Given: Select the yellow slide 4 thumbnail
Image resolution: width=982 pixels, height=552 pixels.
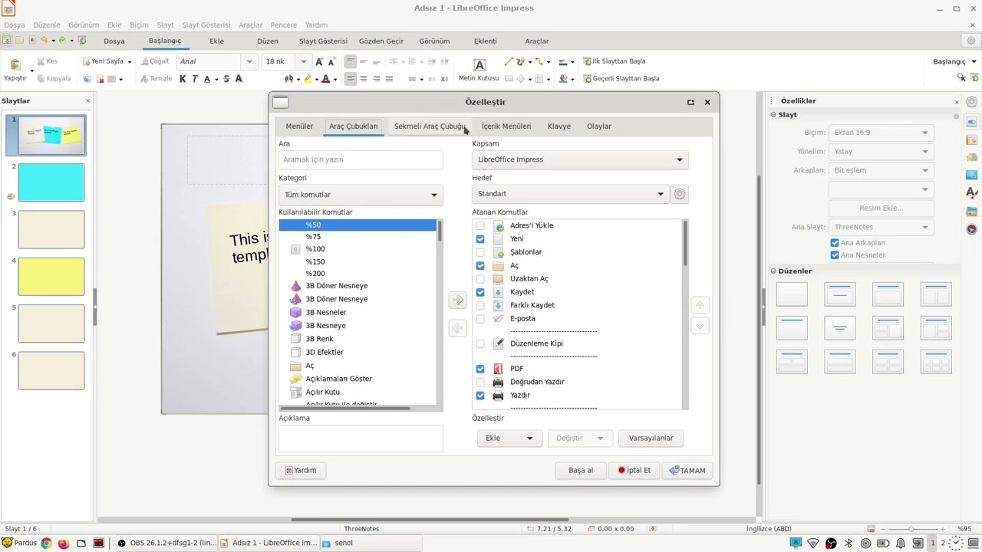Looking at the screenshot, I should [51, 277].
